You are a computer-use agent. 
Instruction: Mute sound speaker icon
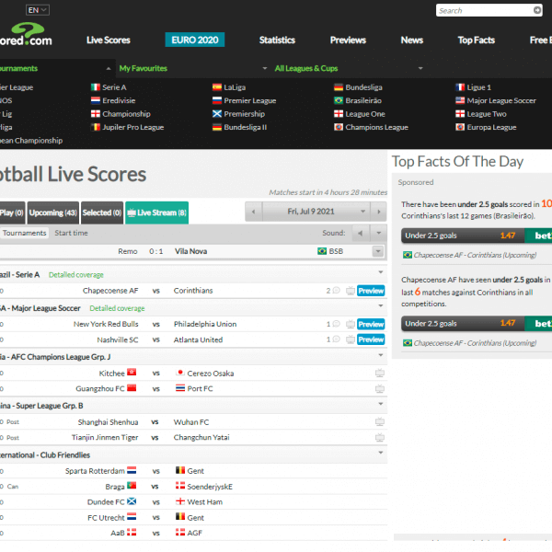(361, 233)
